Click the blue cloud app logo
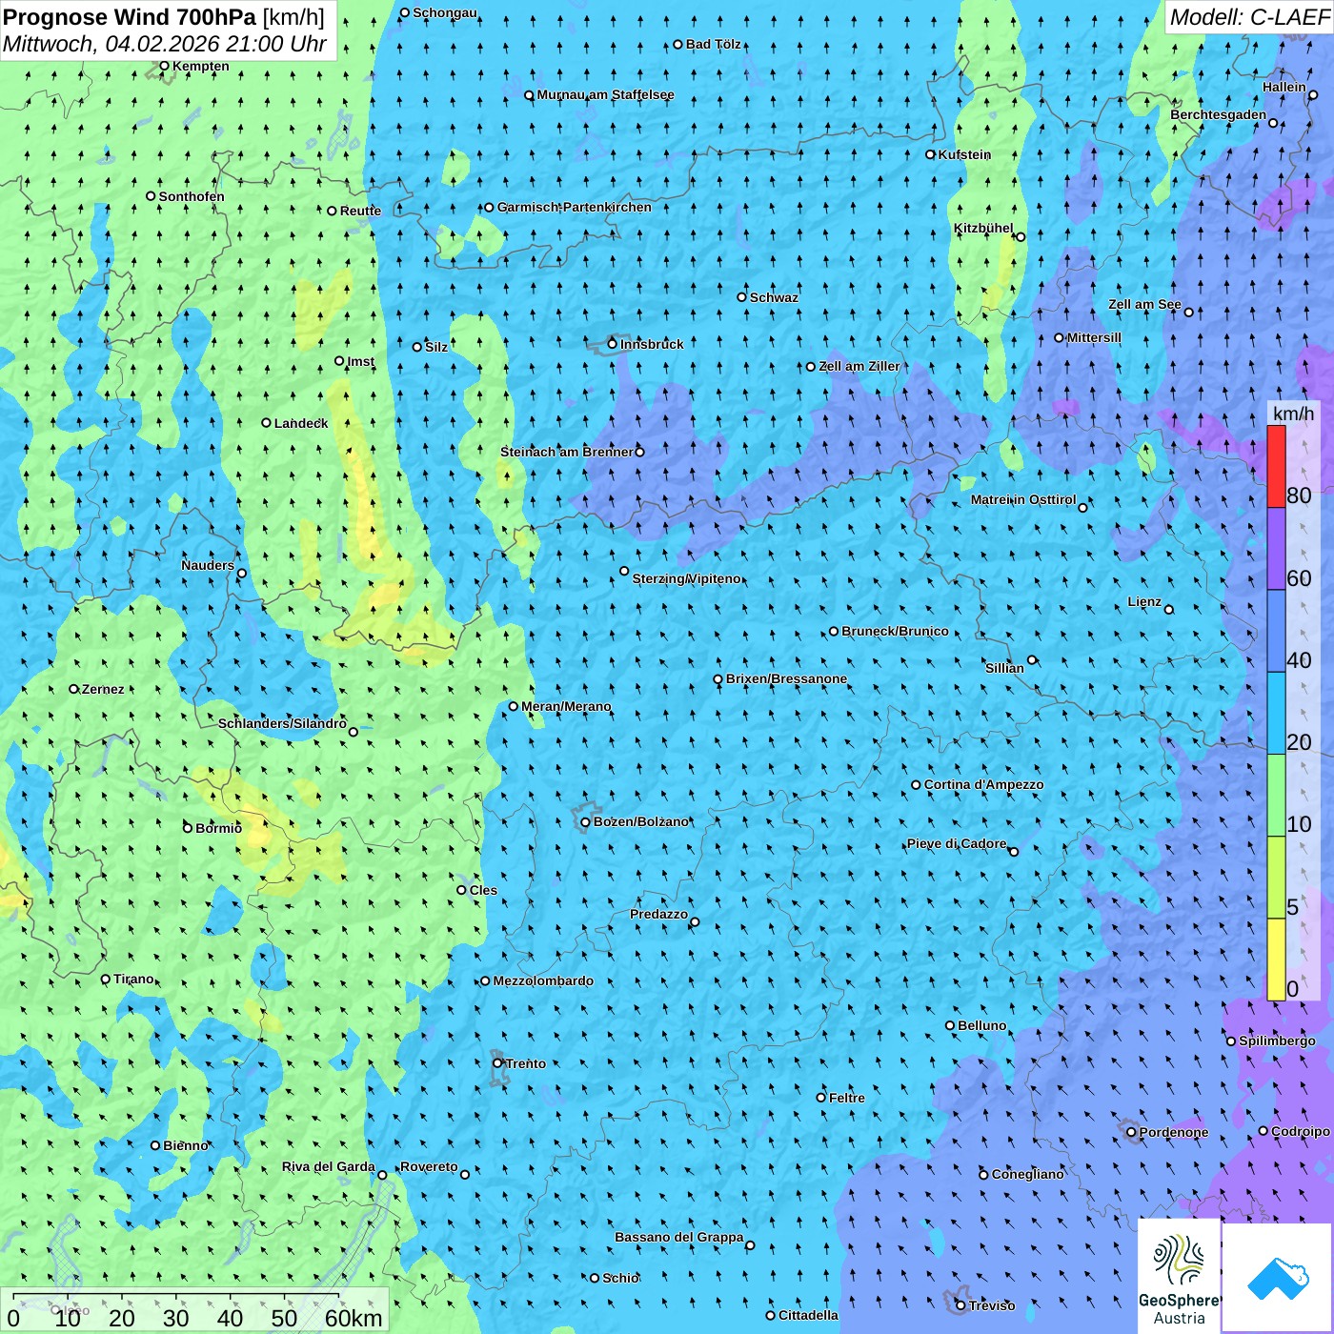 (x=1278, y=1278)
